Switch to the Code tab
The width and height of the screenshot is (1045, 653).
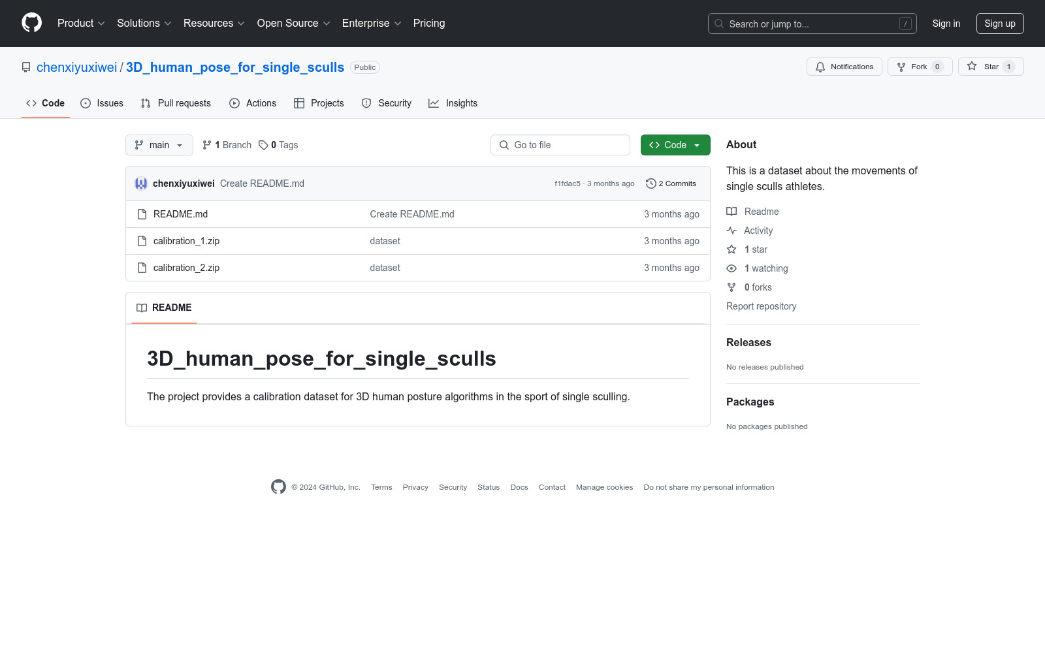pyautogui.click(x=46, y=103)
